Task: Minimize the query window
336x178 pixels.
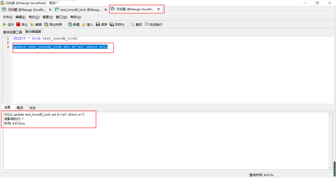Action: click(x=305, y=3)
